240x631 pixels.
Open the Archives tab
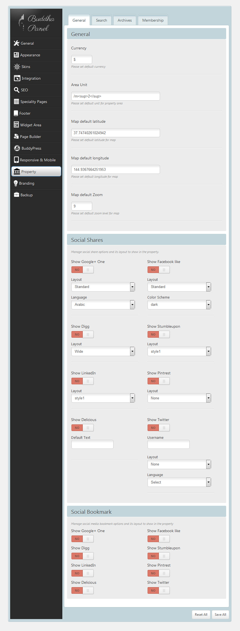coord(125,20)
